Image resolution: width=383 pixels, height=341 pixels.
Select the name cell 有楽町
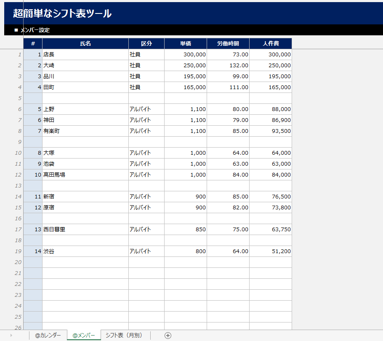(x=85, y=131)
